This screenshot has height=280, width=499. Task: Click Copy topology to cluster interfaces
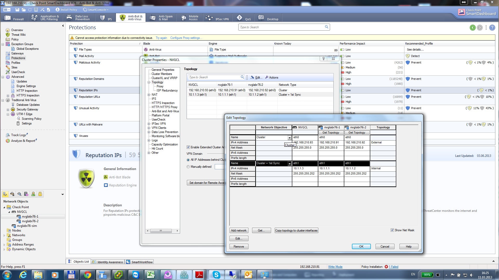pyautogui.click(x=297, y=230)
